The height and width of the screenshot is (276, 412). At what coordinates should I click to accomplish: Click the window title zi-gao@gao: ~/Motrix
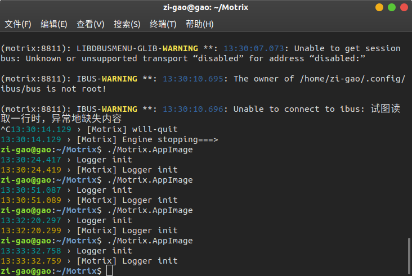206,7
